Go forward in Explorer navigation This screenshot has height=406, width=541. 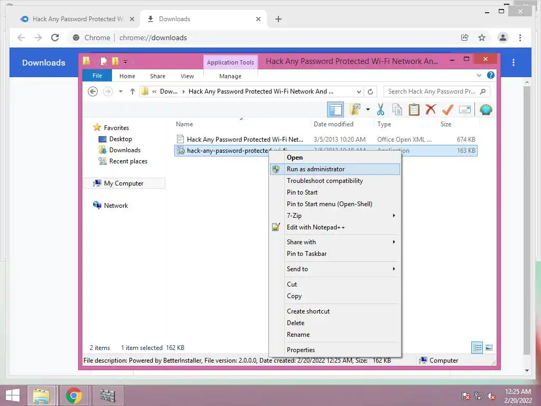(108, 91)
